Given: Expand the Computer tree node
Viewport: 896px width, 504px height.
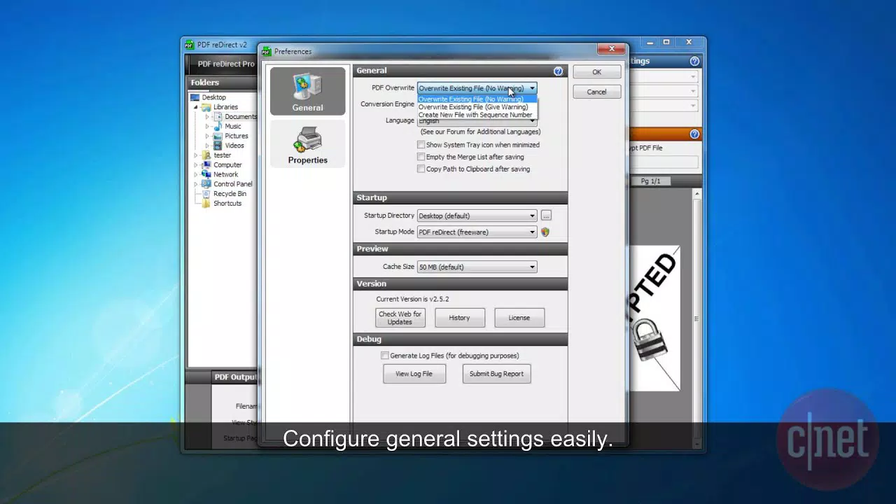Looking at the screenshot, I should (x=196, y=165).
